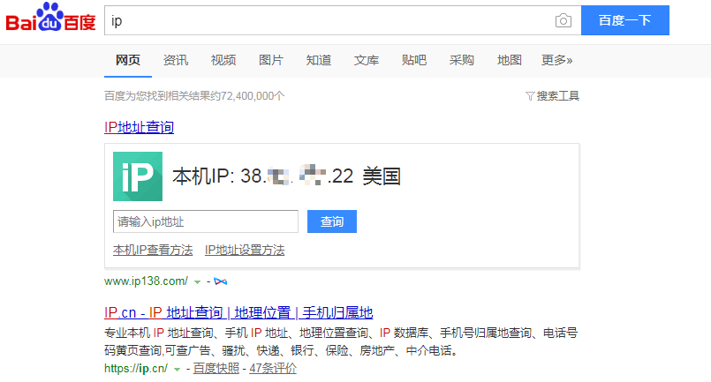Expand the 更多» more categories menu

556,60
